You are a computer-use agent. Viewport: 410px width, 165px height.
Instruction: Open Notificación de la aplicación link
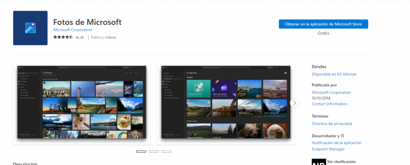pos(336,143)
